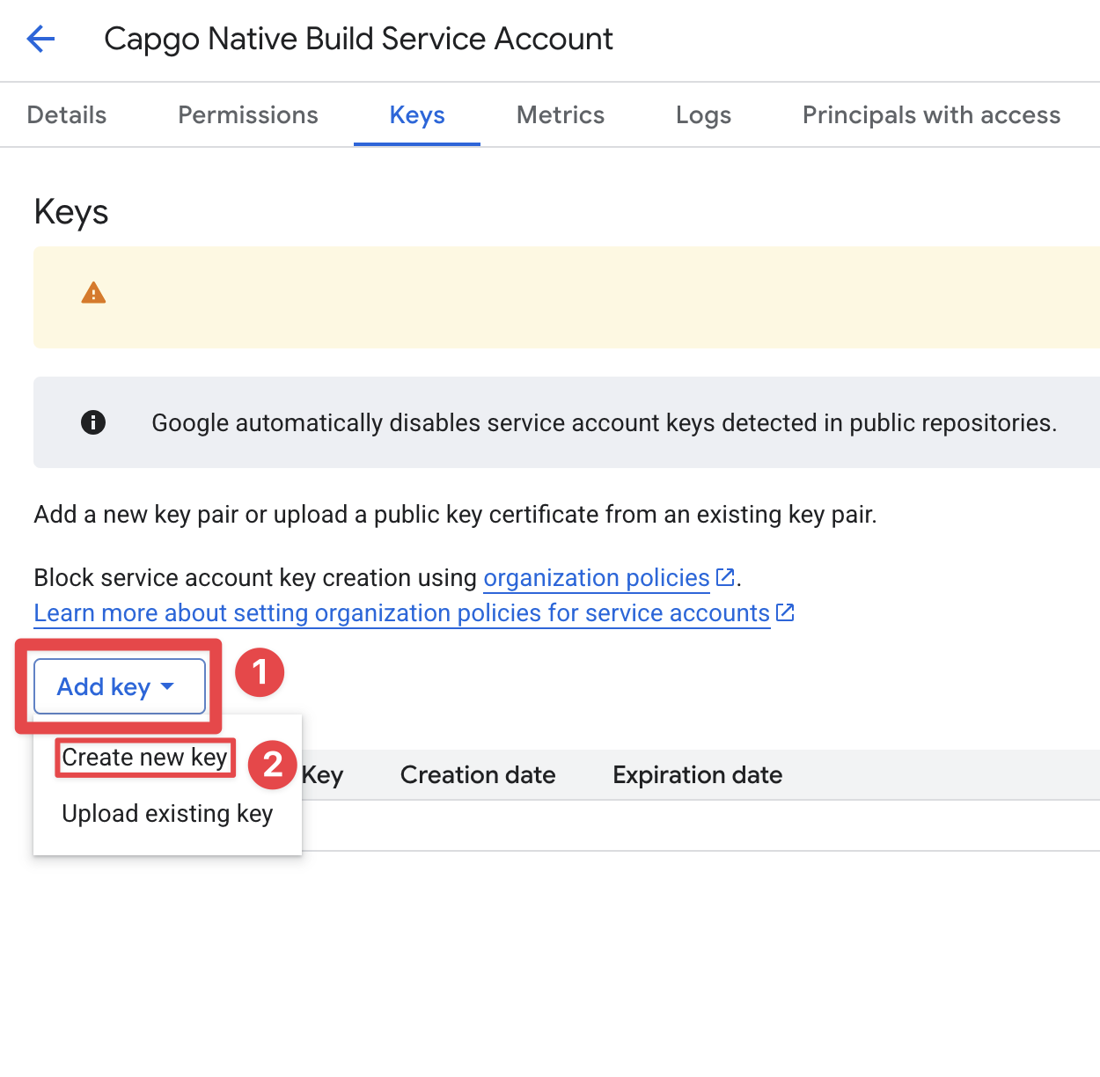Image resolution: width=1100 pixels, height=1077 pixels.
Task: Switch to Principals with access tab
Action: click(930, 114)
